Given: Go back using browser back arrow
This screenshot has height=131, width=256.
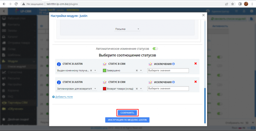Looking at the screenshot, I should point(4,4).
